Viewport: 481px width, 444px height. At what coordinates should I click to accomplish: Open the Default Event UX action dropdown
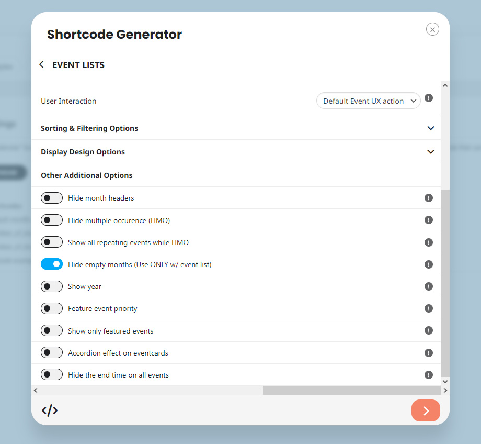coord(368,101)
